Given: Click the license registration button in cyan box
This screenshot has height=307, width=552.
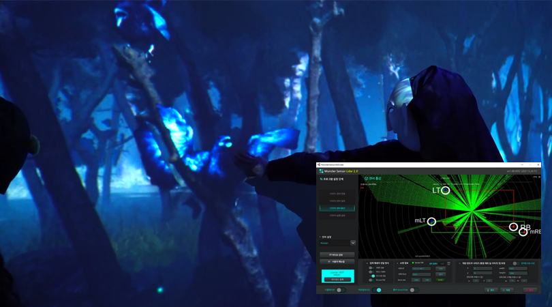Looking at the screenshot, I should (337, 280).
